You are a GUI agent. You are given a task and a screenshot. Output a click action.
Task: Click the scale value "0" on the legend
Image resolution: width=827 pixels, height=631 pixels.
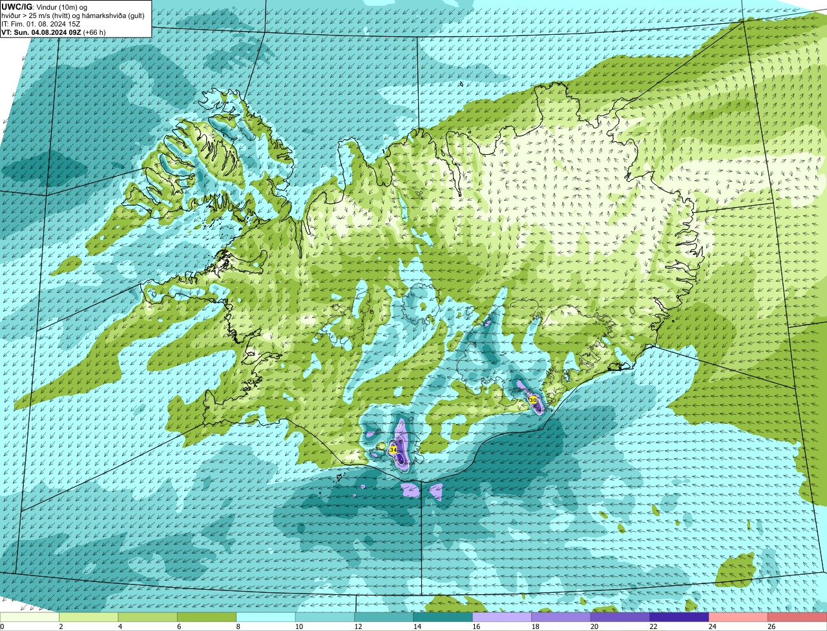click(3, 626)
